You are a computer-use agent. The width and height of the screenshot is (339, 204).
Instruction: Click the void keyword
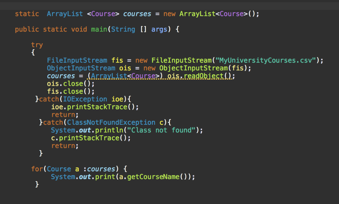pos(79,29)
